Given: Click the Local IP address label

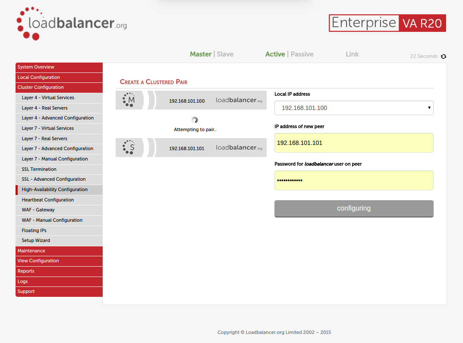Looking at the screenshot, I should [292, 94].
